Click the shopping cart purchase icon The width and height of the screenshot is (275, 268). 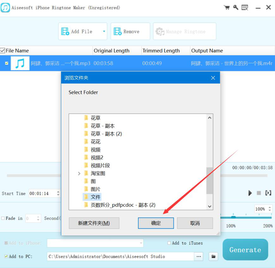[x=227, y=8]
